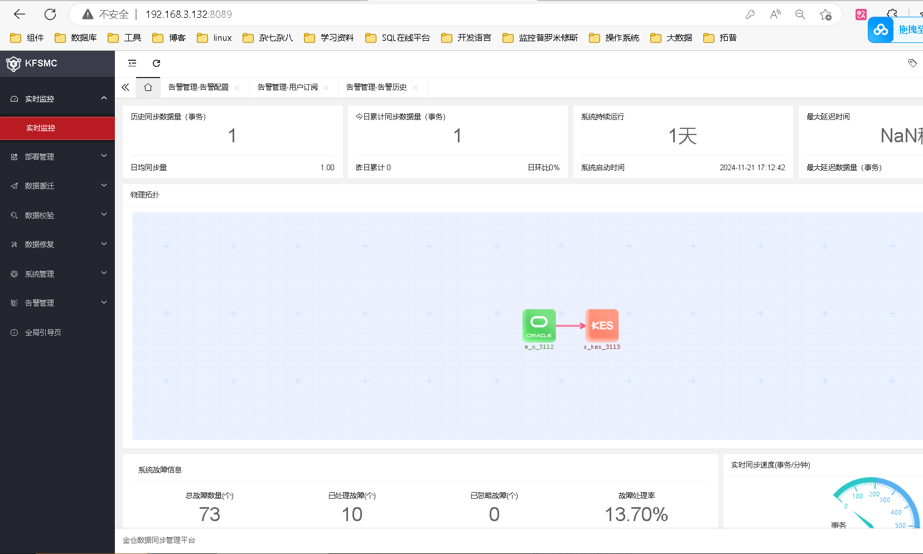The width and height of the screenshot is (923, 554).
Task: Click the 部署管理 sidebar icon
Action: click(14, 157)
